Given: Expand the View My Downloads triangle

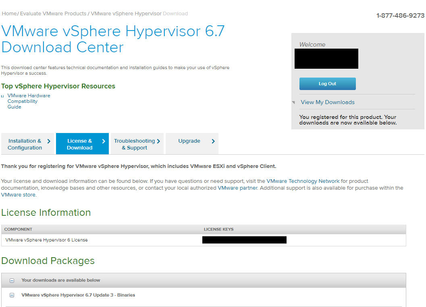Looking at the screenshot, I should 293,102.
